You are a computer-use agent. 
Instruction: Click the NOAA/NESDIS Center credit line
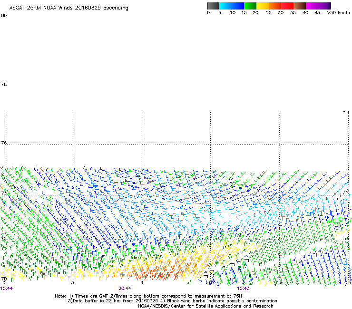tap(205, 306)
